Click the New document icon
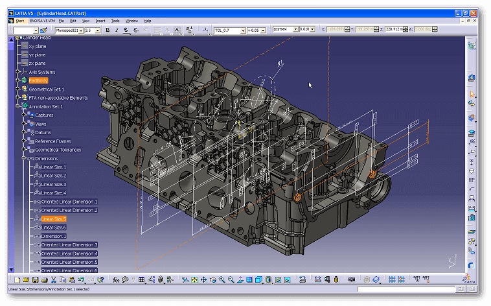Viewport: 491px width, 306px height. [x=16, y=279]
